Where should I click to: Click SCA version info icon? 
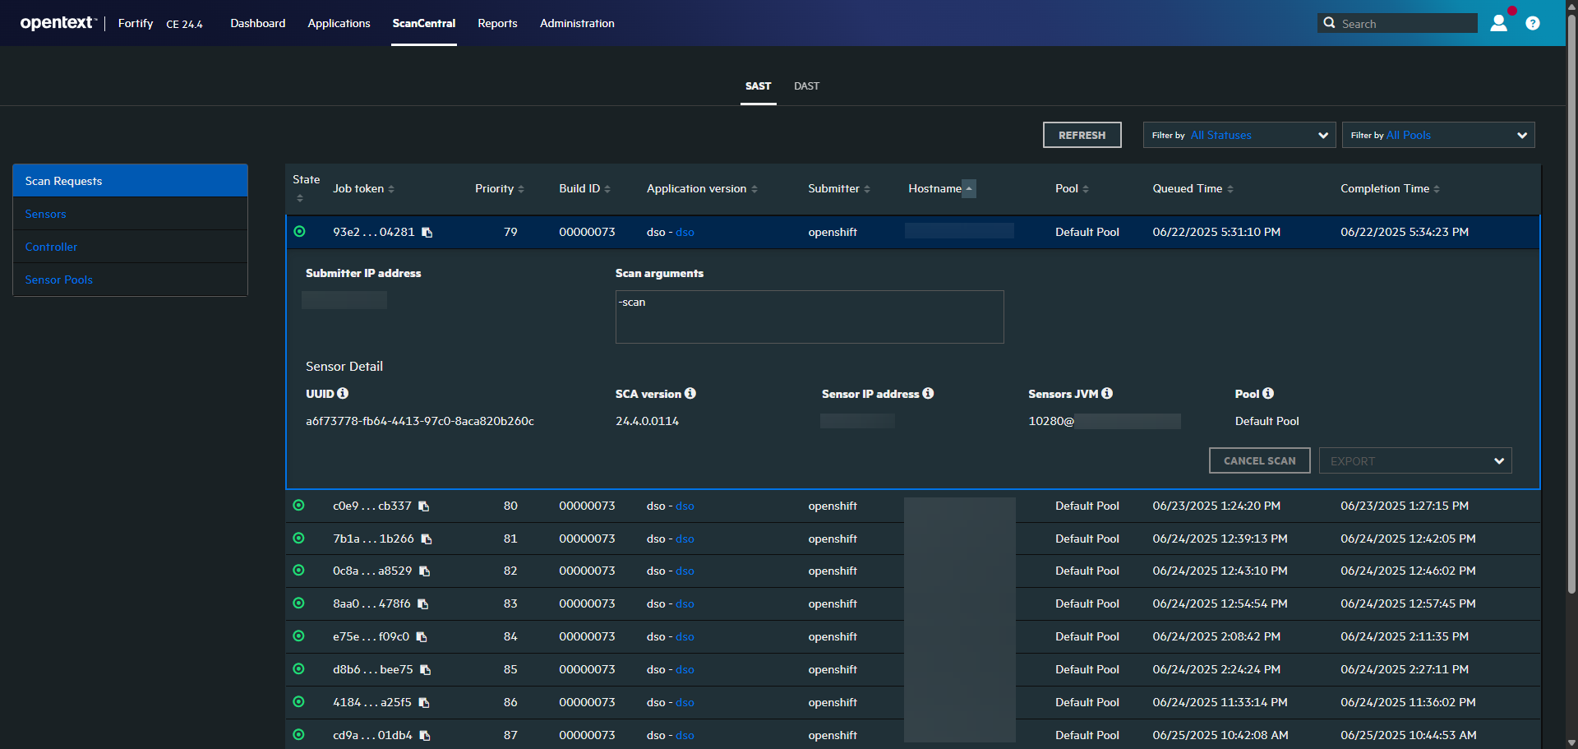point(690,394)
